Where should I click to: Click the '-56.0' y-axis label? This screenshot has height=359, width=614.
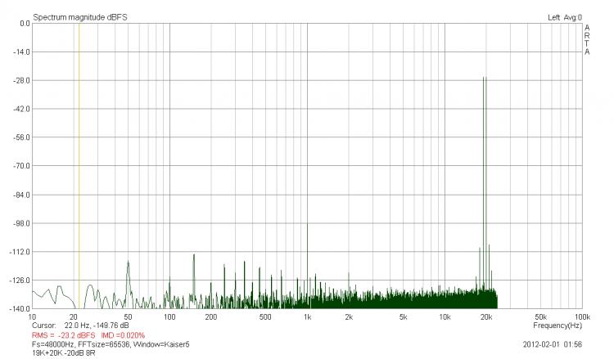21,137
